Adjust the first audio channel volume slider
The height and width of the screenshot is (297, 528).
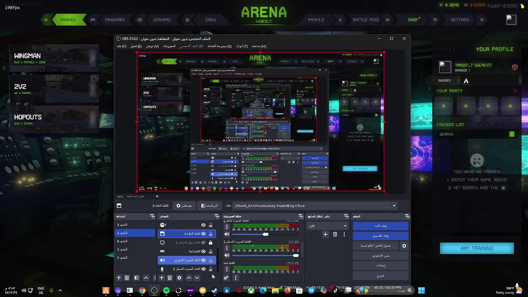(x=266, y=234)
